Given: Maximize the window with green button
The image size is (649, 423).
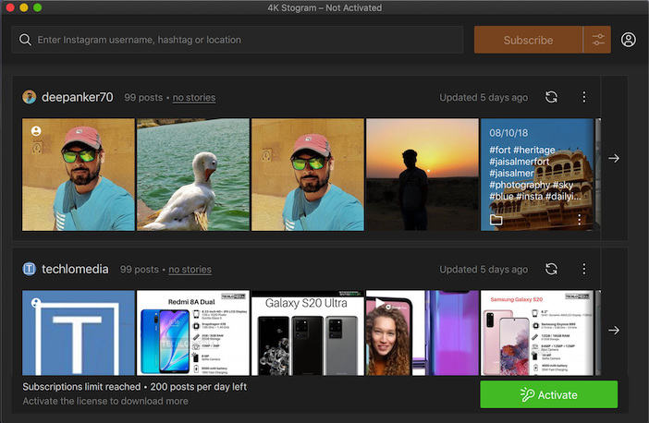Looking at the screenshot, I should point(38,7).
